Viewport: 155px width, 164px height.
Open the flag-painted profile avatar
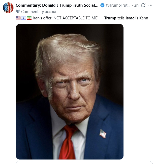point(8,8)
